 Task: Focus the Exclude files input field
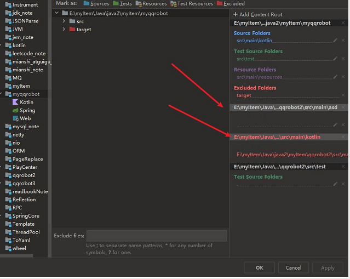[x=157, y=236]
